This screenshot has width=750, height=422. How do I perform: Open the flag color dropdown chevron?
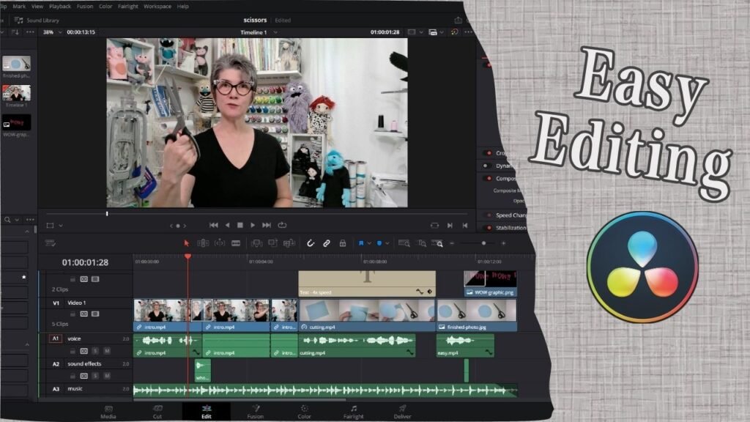(369, 244)
